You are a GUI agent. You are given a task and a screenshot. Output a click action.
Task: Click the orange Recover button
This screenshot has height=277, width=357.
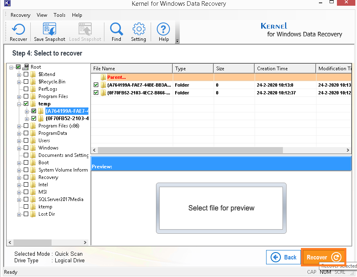(323, 257)
